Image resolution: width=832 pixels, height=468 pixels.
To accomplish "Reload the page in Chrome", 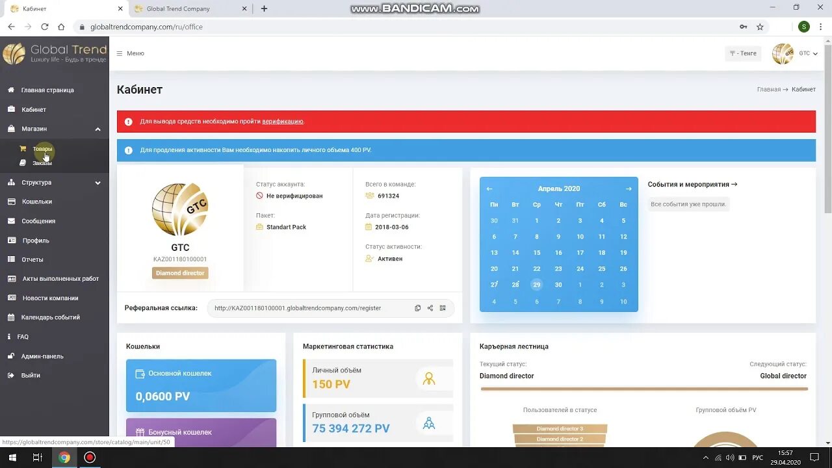I will (x=45, y=27).
